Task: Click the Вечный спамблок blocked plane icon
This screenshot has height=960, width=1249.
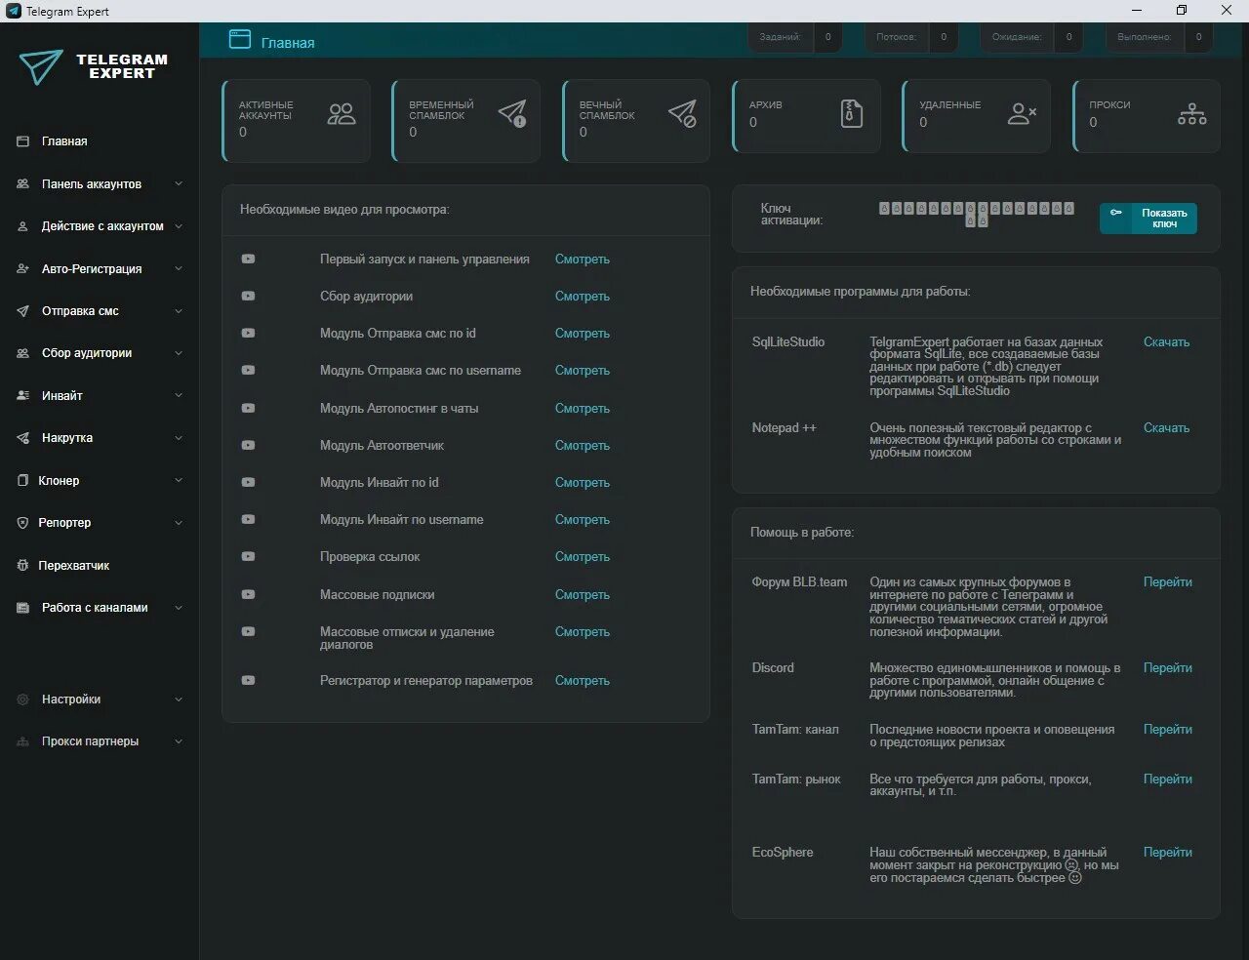Action: pos(682,114)
